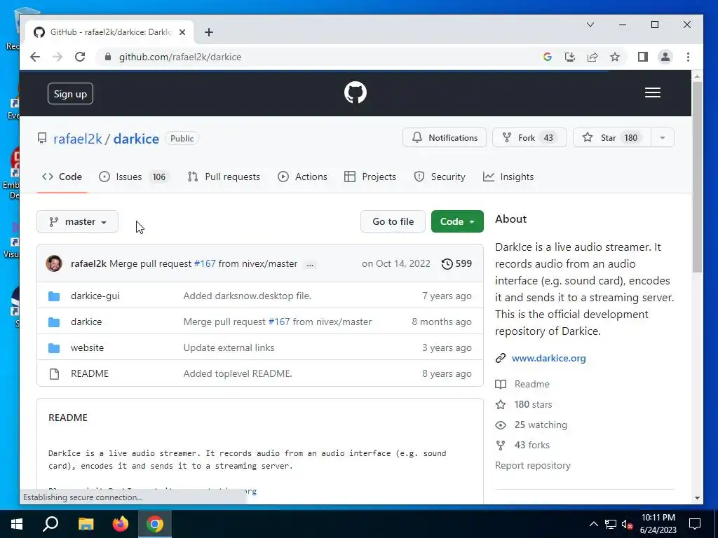Click the README file icon
The image size is (718, 538).
54,374
